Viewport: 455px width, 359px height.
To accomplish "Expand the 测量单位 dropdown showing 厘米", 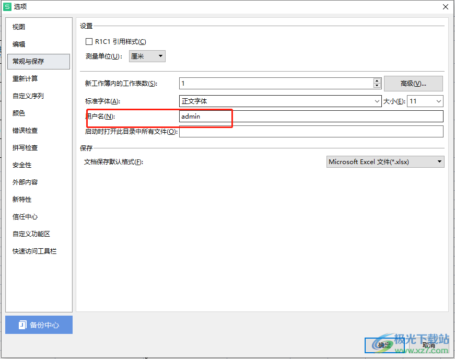I will click(x=147, y=56).
